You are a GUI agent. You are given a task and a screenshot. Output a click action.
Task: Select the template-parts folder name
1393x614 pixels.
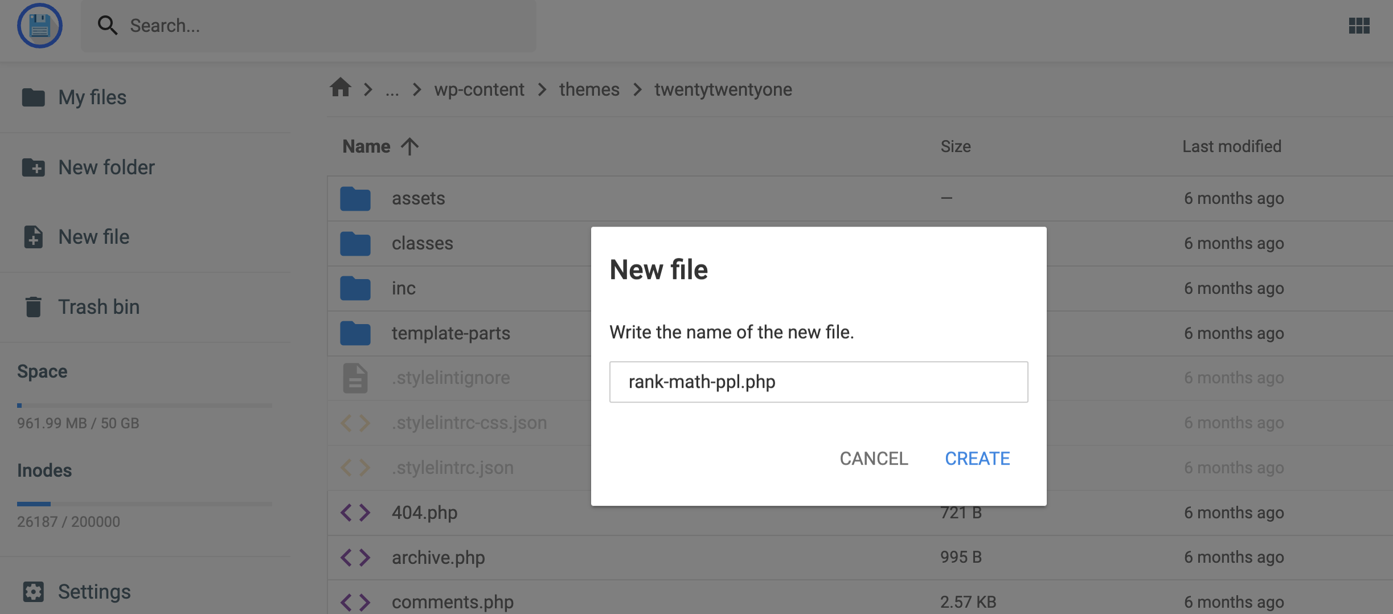(450, 333)
